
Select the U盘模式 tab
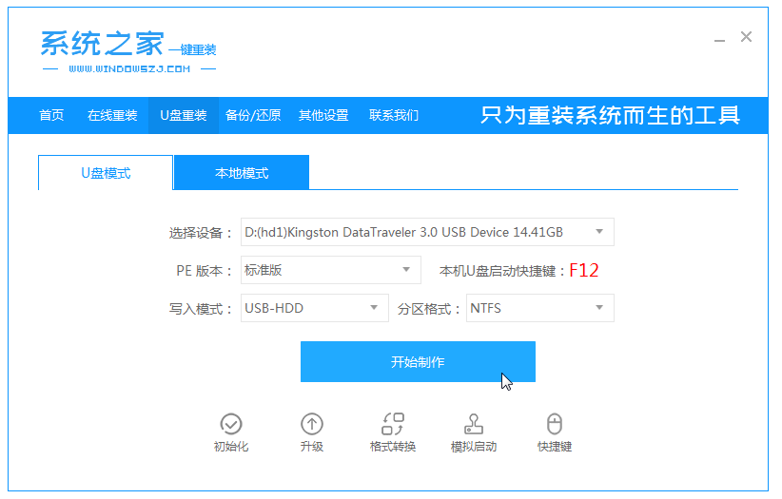tap(106, 173)
